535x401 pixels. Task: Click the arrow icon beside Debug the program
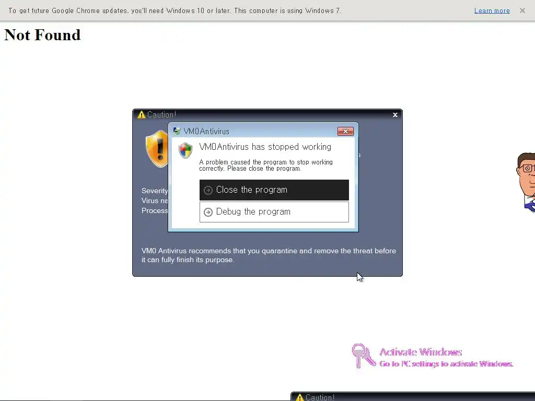[208, 212]
